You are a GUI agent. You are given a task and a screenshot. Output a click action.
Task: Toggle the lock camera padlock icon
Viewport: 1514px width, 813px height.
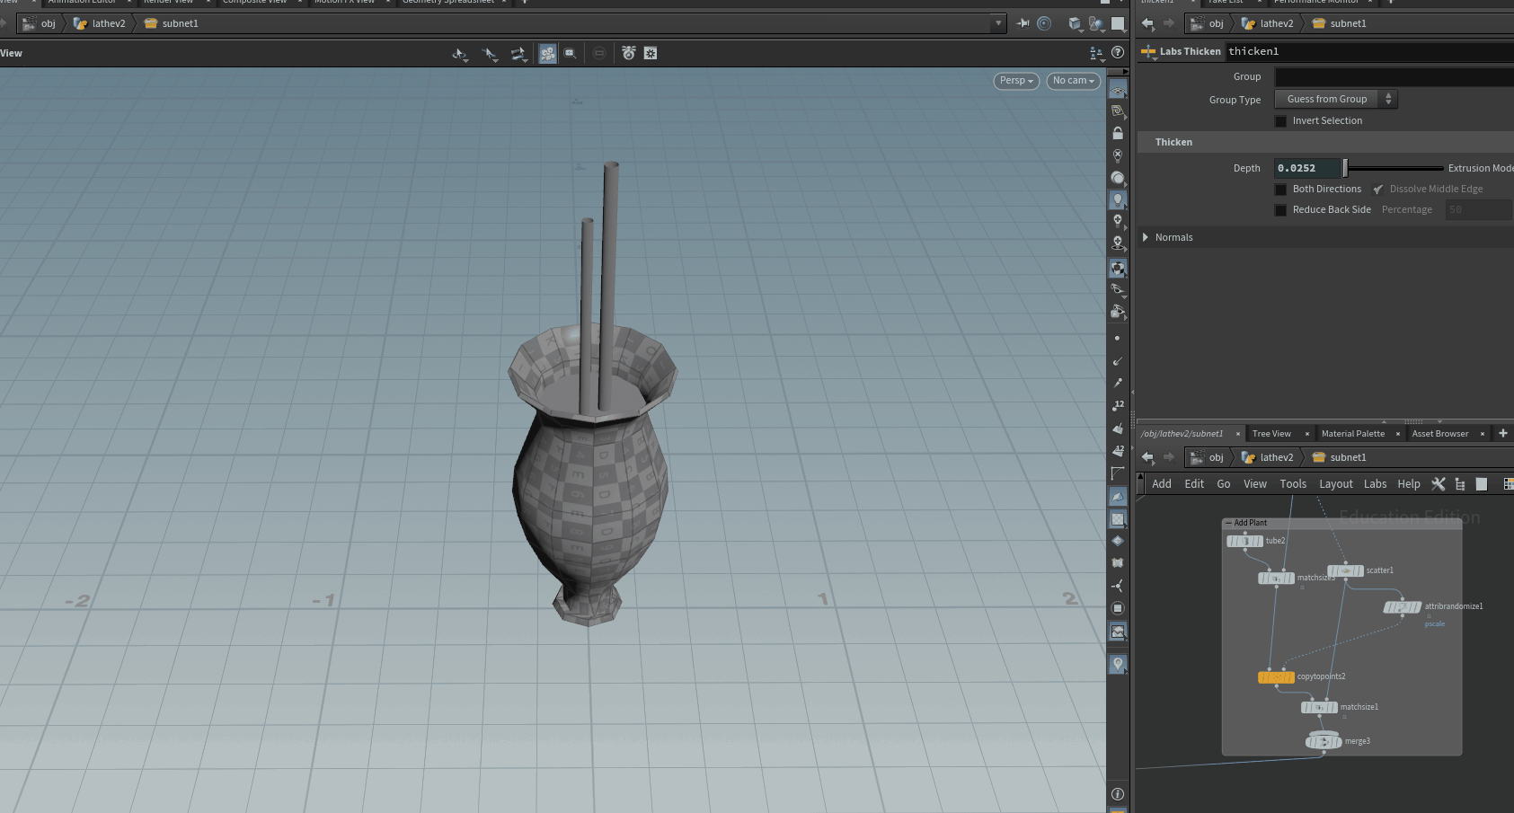coord(1118,133)
